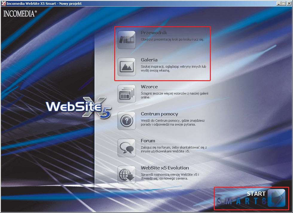Screen dimensions: 293x213
Task: Open the Przewodnik heading link
Action: 154,33
